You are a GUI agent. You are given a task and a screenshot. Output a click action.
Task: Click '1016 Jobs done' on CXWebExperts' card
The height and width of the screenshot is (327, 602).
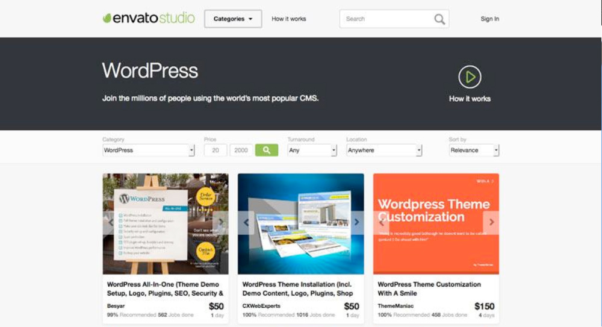point(315,315)
